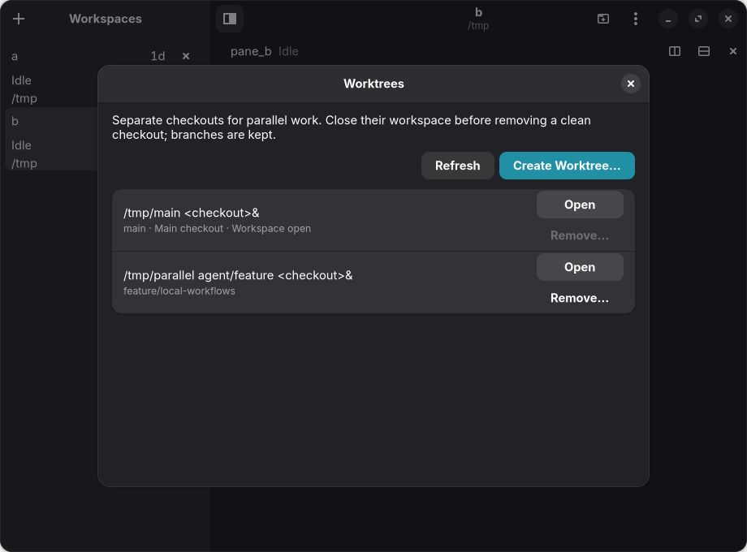The image size is (747, 552).
Task: Maximize the application window
Action: (698, 19)
